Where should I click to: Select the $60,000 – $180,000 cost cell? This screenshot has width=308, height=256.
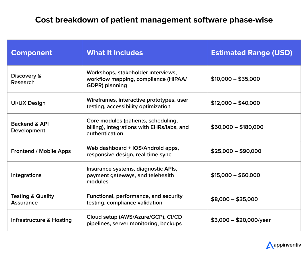(x=237, y=127)
